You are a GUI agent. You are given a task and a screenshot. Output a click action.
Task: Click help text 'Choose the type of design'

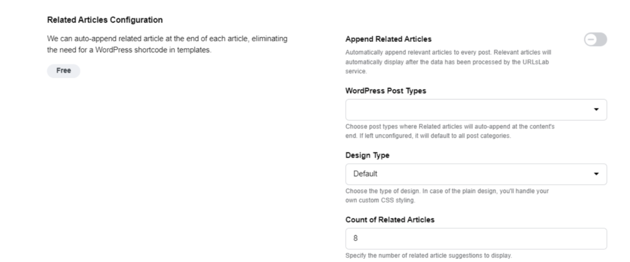pos(447,196)
